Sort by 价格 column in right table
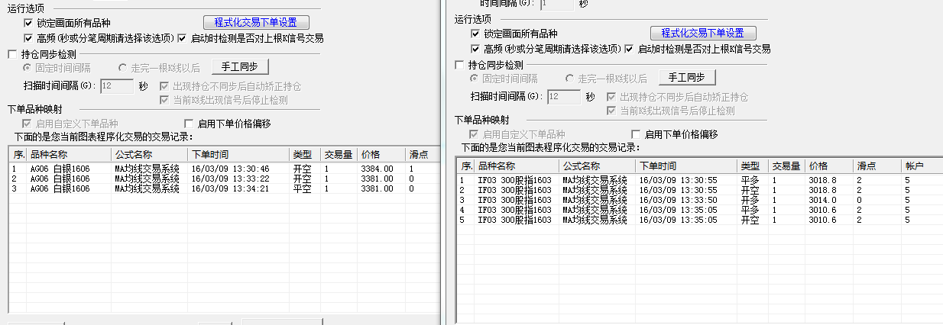Image resolution: width=943 pixels, height=325 pixels. (x=828, y=166)
